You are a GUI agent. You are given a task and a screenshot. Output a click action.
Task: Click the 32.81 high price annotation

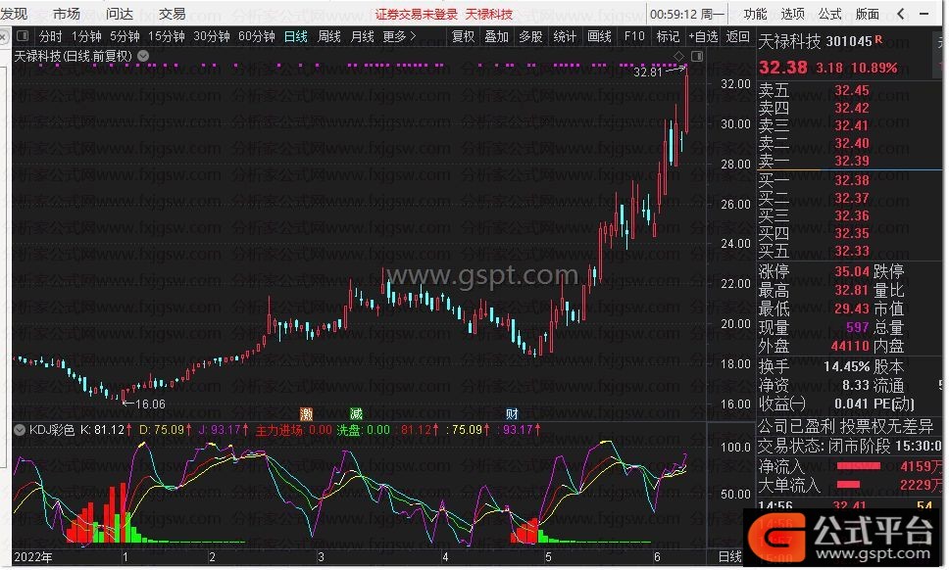(648, 71)
